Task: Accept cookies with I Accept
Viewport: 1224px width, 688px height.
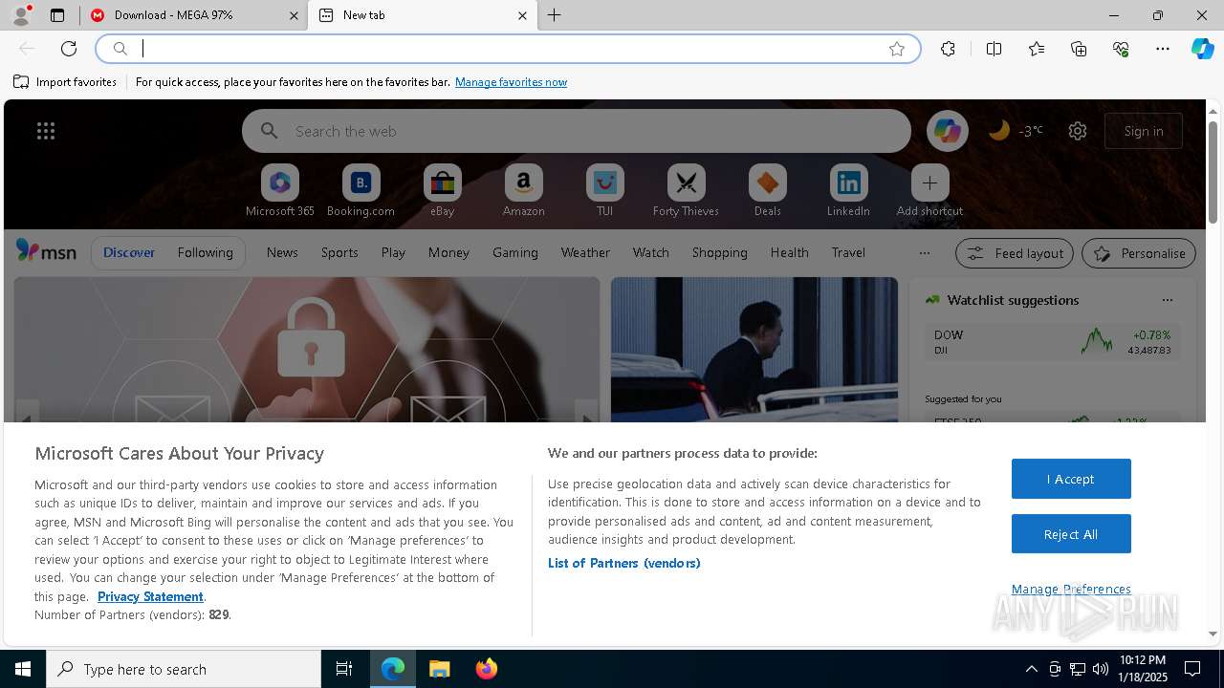Action: (x=1071, y=479)
